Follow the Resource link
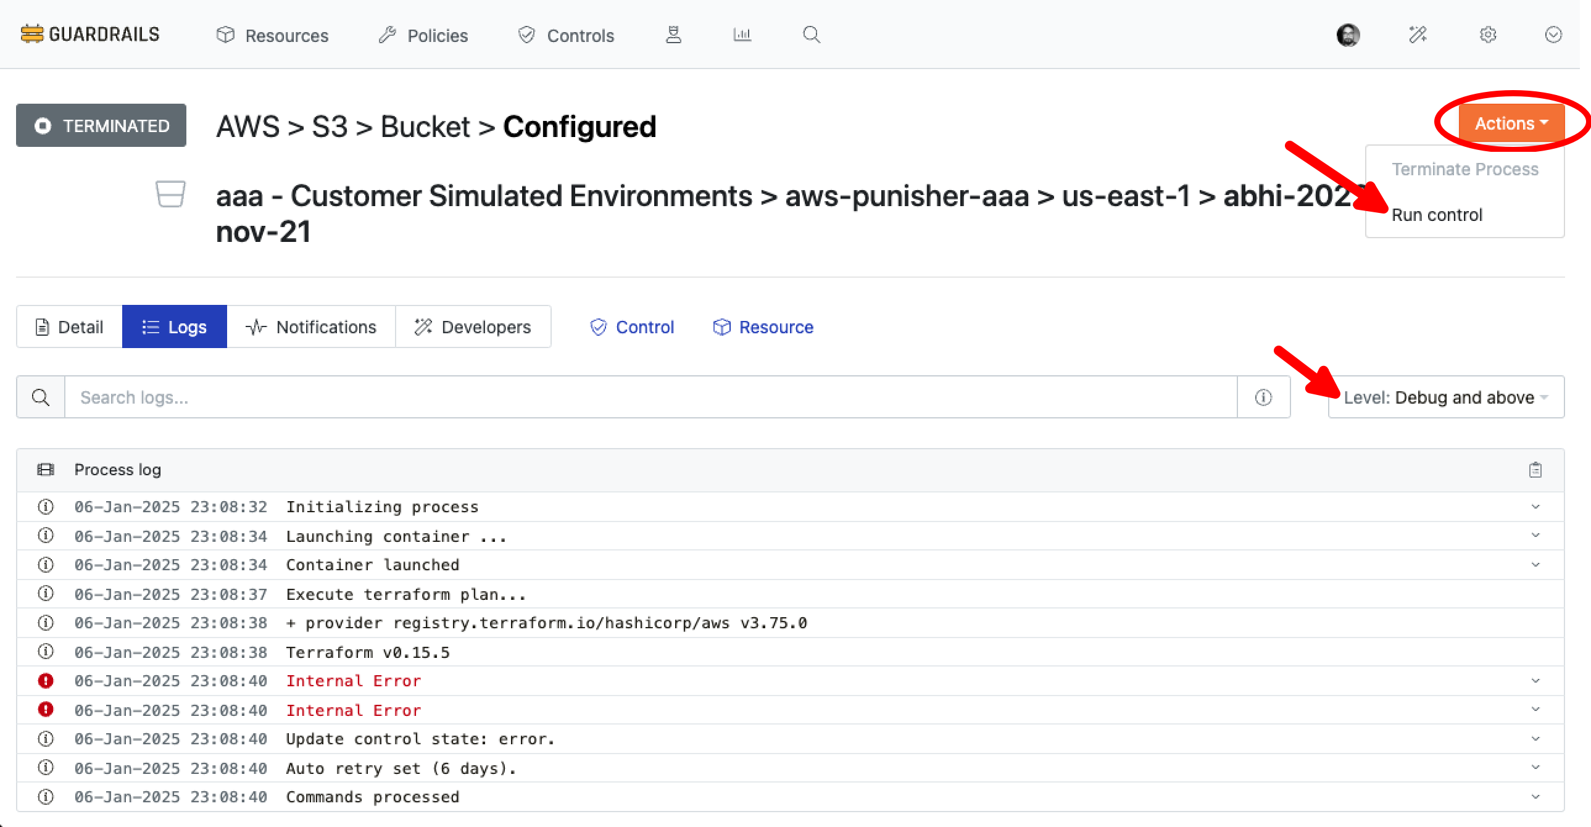1591x827 pixels. 763,326
